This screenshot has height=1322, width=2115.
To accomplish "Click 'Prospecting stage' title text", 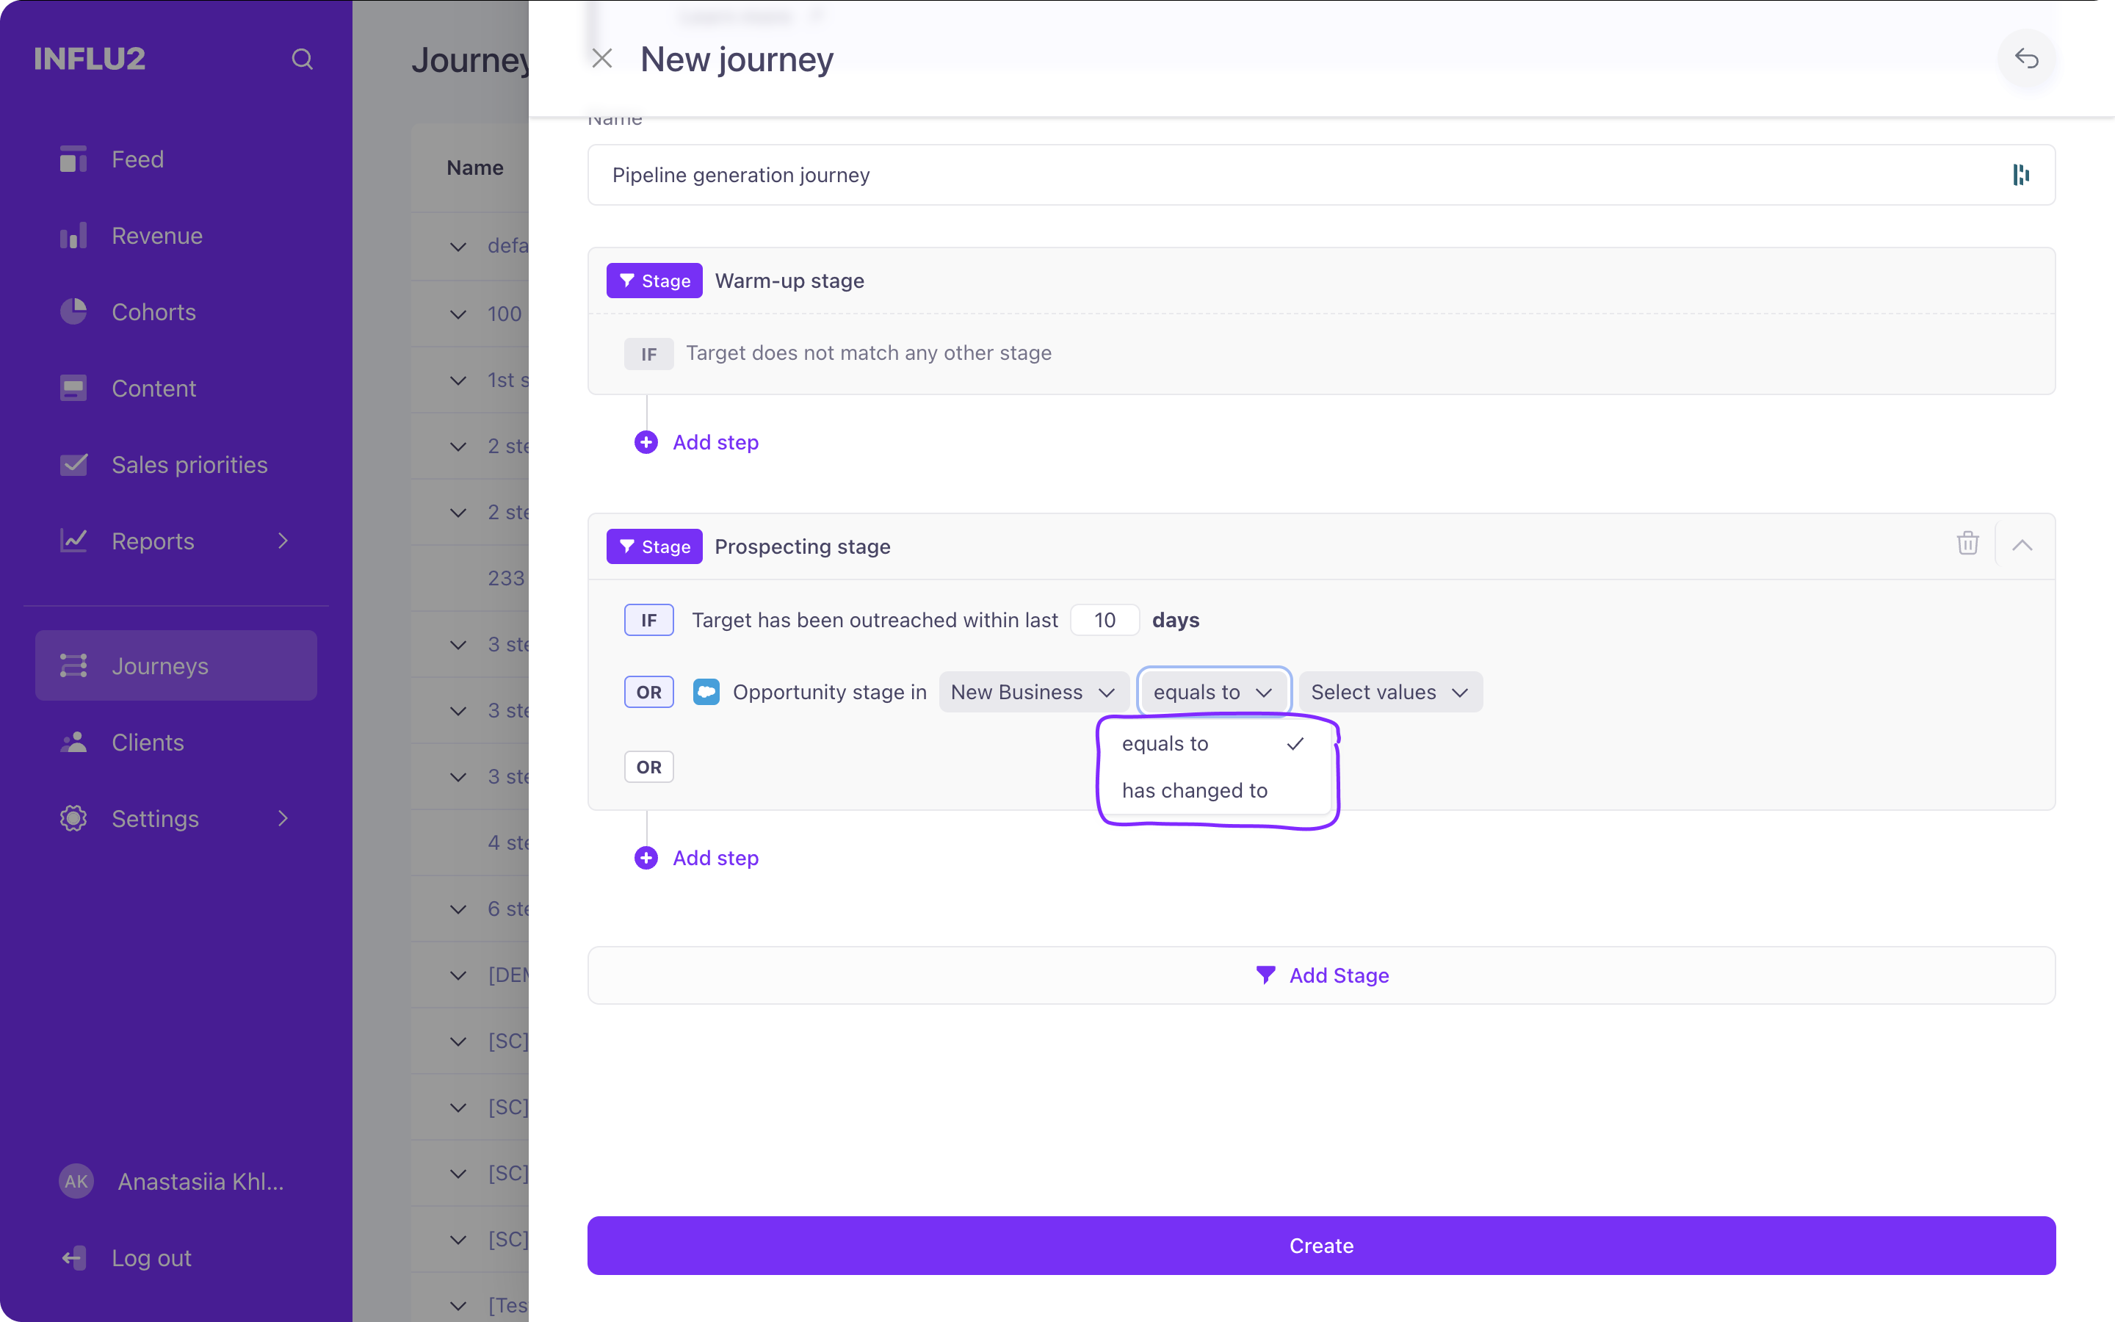I will click(802, 546).
